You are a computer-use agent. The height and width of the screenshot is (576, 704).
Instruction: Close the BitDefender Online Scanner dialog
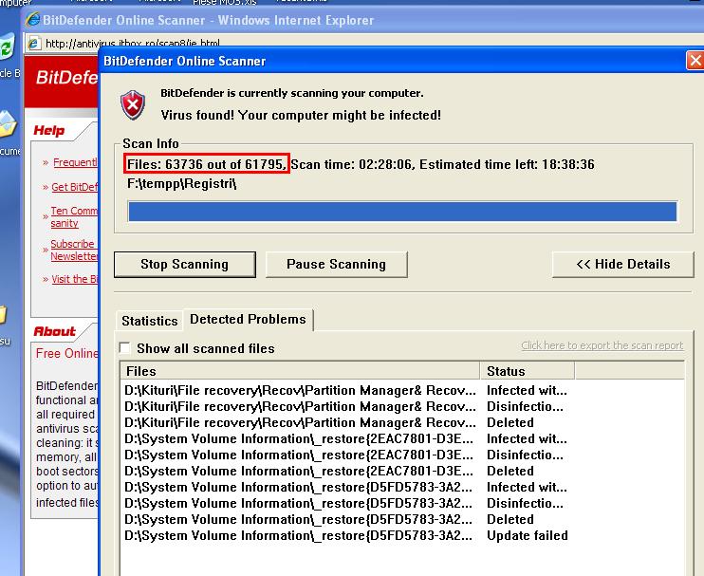pyautogui.click(x=695, y=60)
